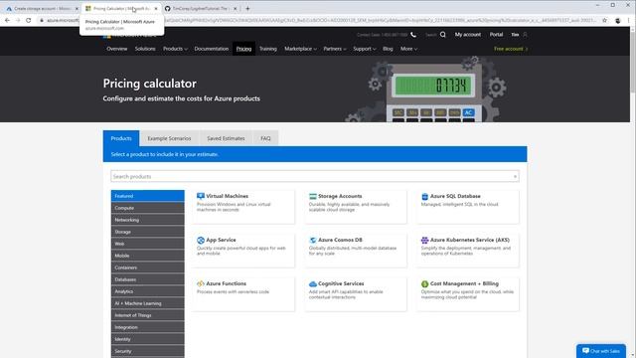Expand the Support dropdown menu
636x358 pixels.
[365, 49]
